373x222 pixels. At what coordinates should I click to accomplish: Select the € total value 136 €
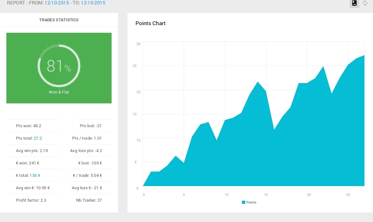coord(35,176)
